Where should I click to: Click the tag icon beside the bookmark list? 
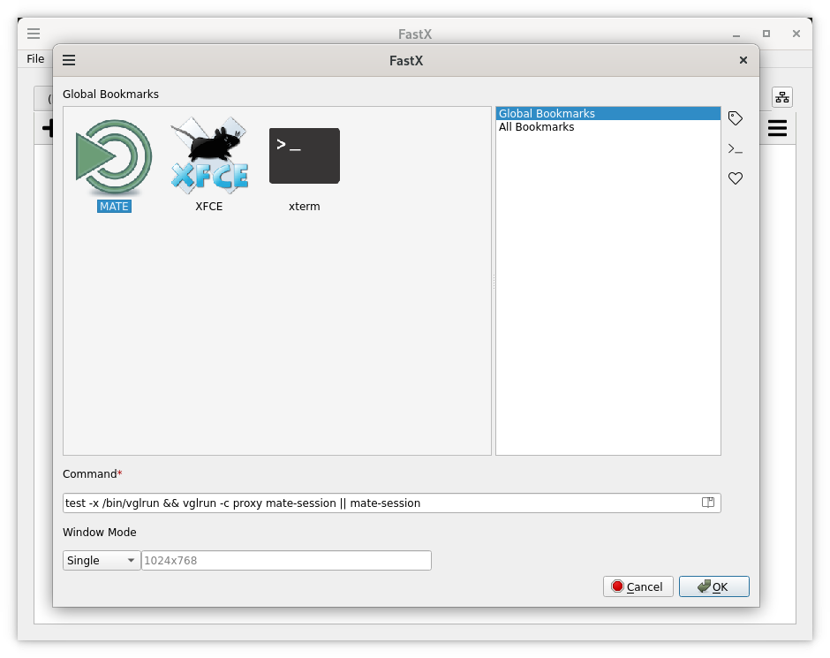[x=736, y=118]
